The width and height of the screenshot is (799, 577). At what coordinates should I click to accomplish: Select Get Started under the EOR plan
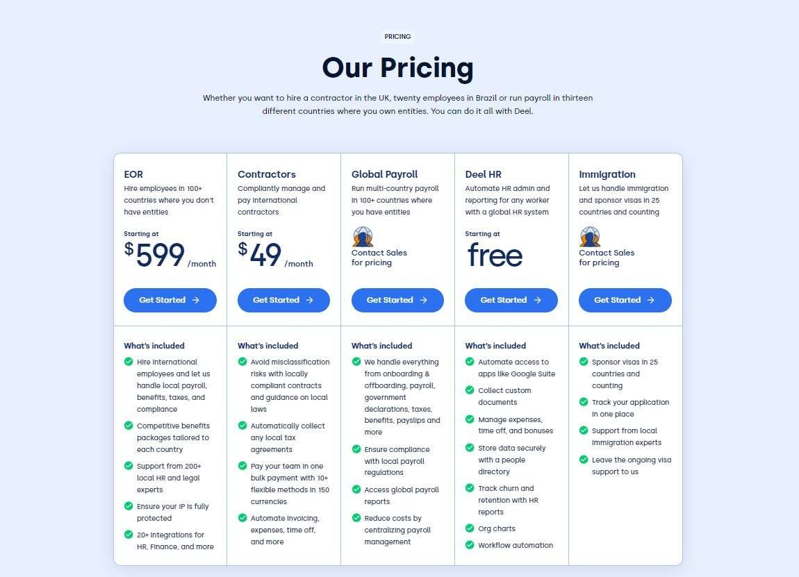(x=170, y=300)
